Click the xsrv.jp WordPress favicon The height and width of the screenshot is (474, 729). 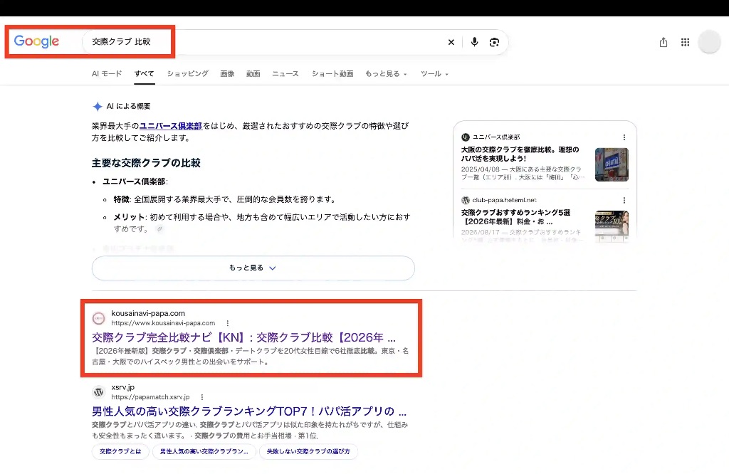(98, 392)
